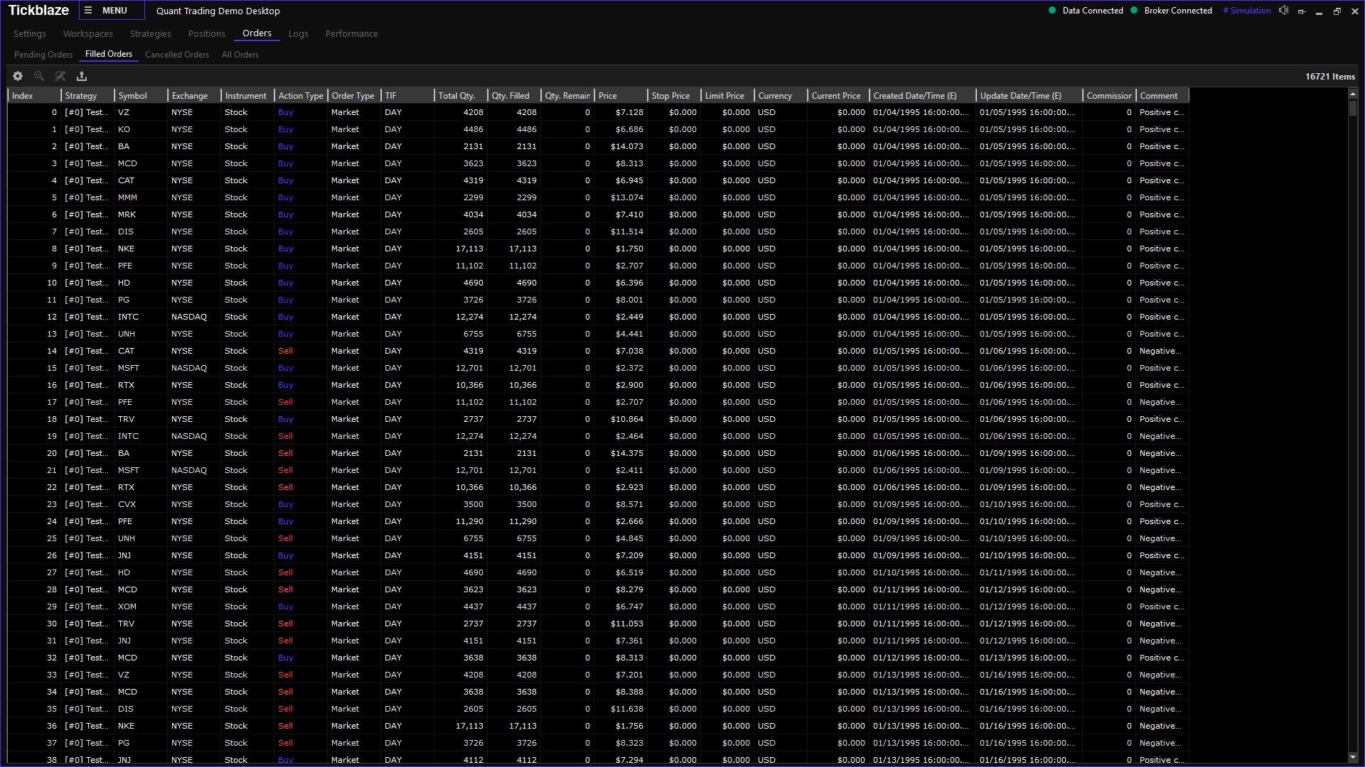
Task: Open grid settings gear icon
Action: [x=18, y=76]
